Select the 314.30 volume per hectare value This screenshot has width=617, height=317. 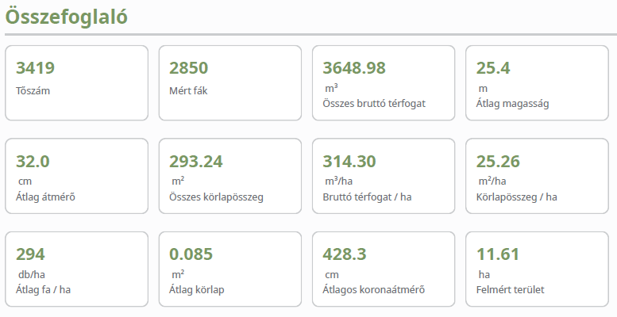tap(349, 162)
